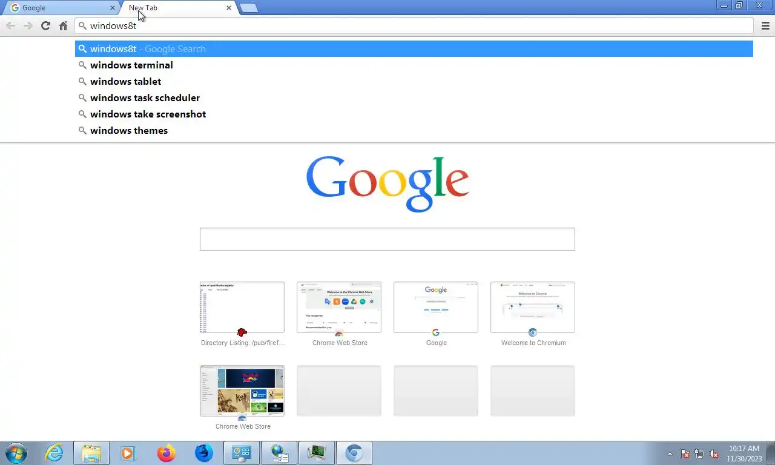Open the Action Center flag icon

pyautogui.click(x=685, y=453)
